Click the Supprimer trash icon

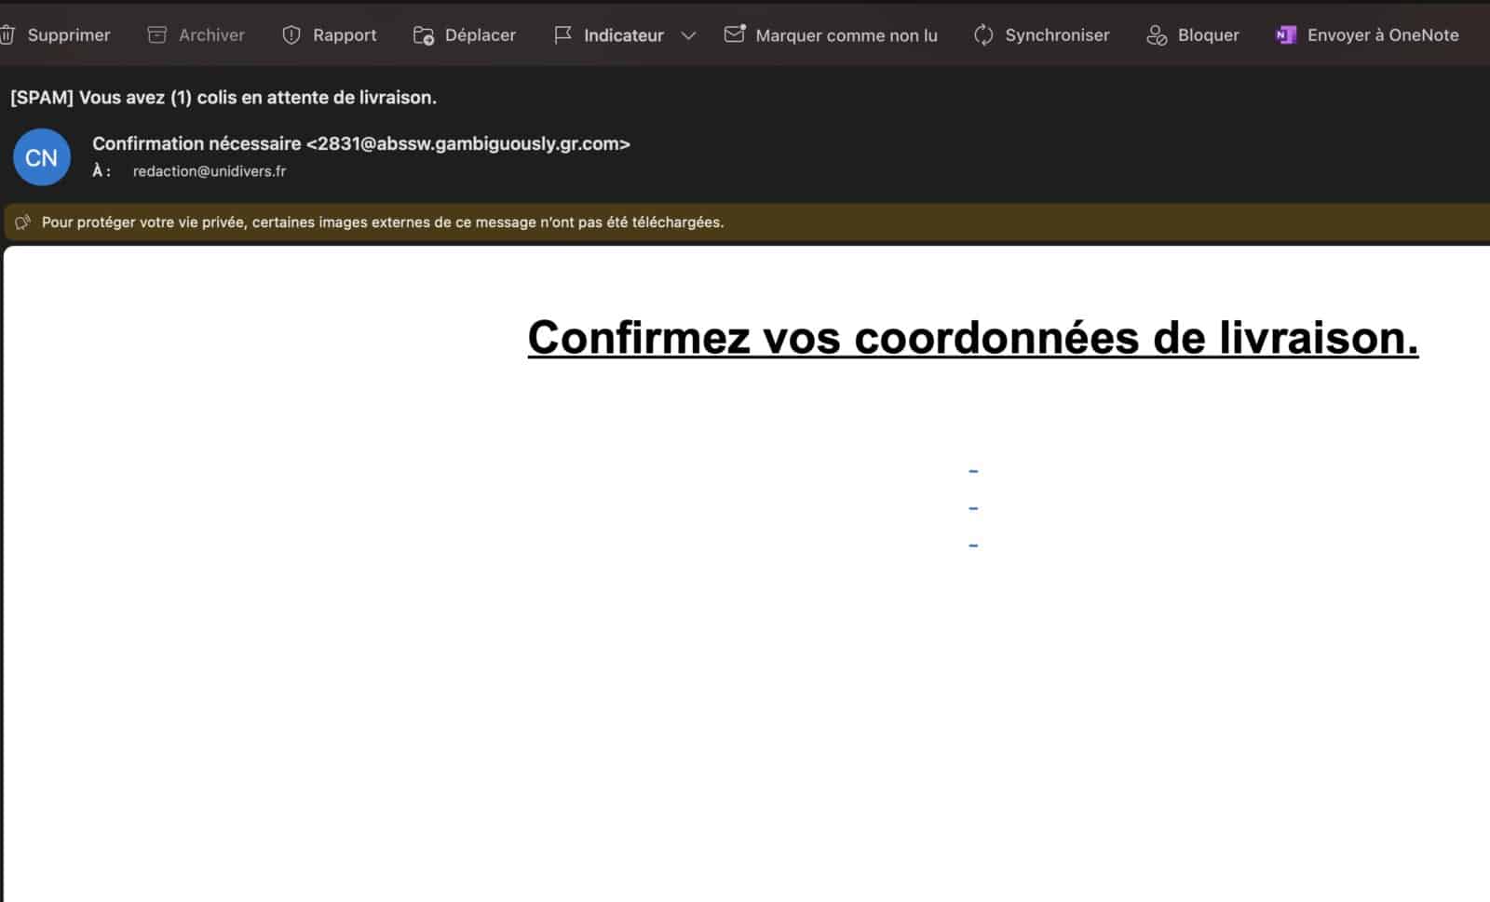(9, 34)
